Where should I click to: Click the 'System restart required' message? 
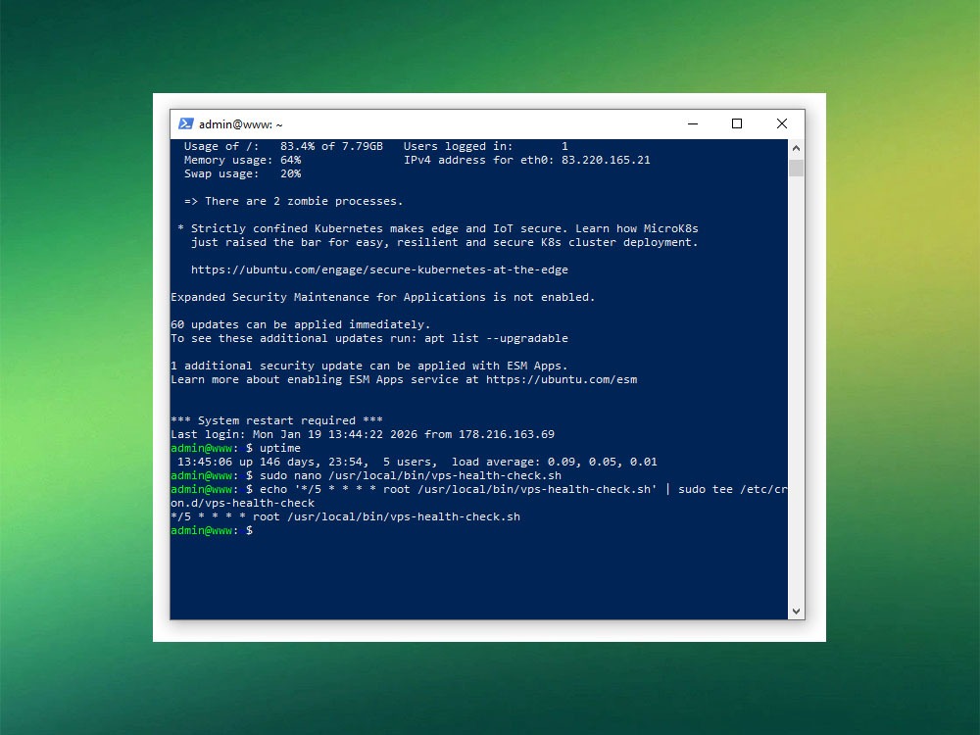coord(276,420)
